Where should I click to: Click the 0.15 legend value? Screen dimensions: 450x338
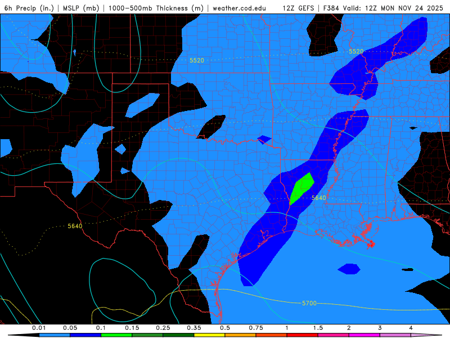(132, 328)
